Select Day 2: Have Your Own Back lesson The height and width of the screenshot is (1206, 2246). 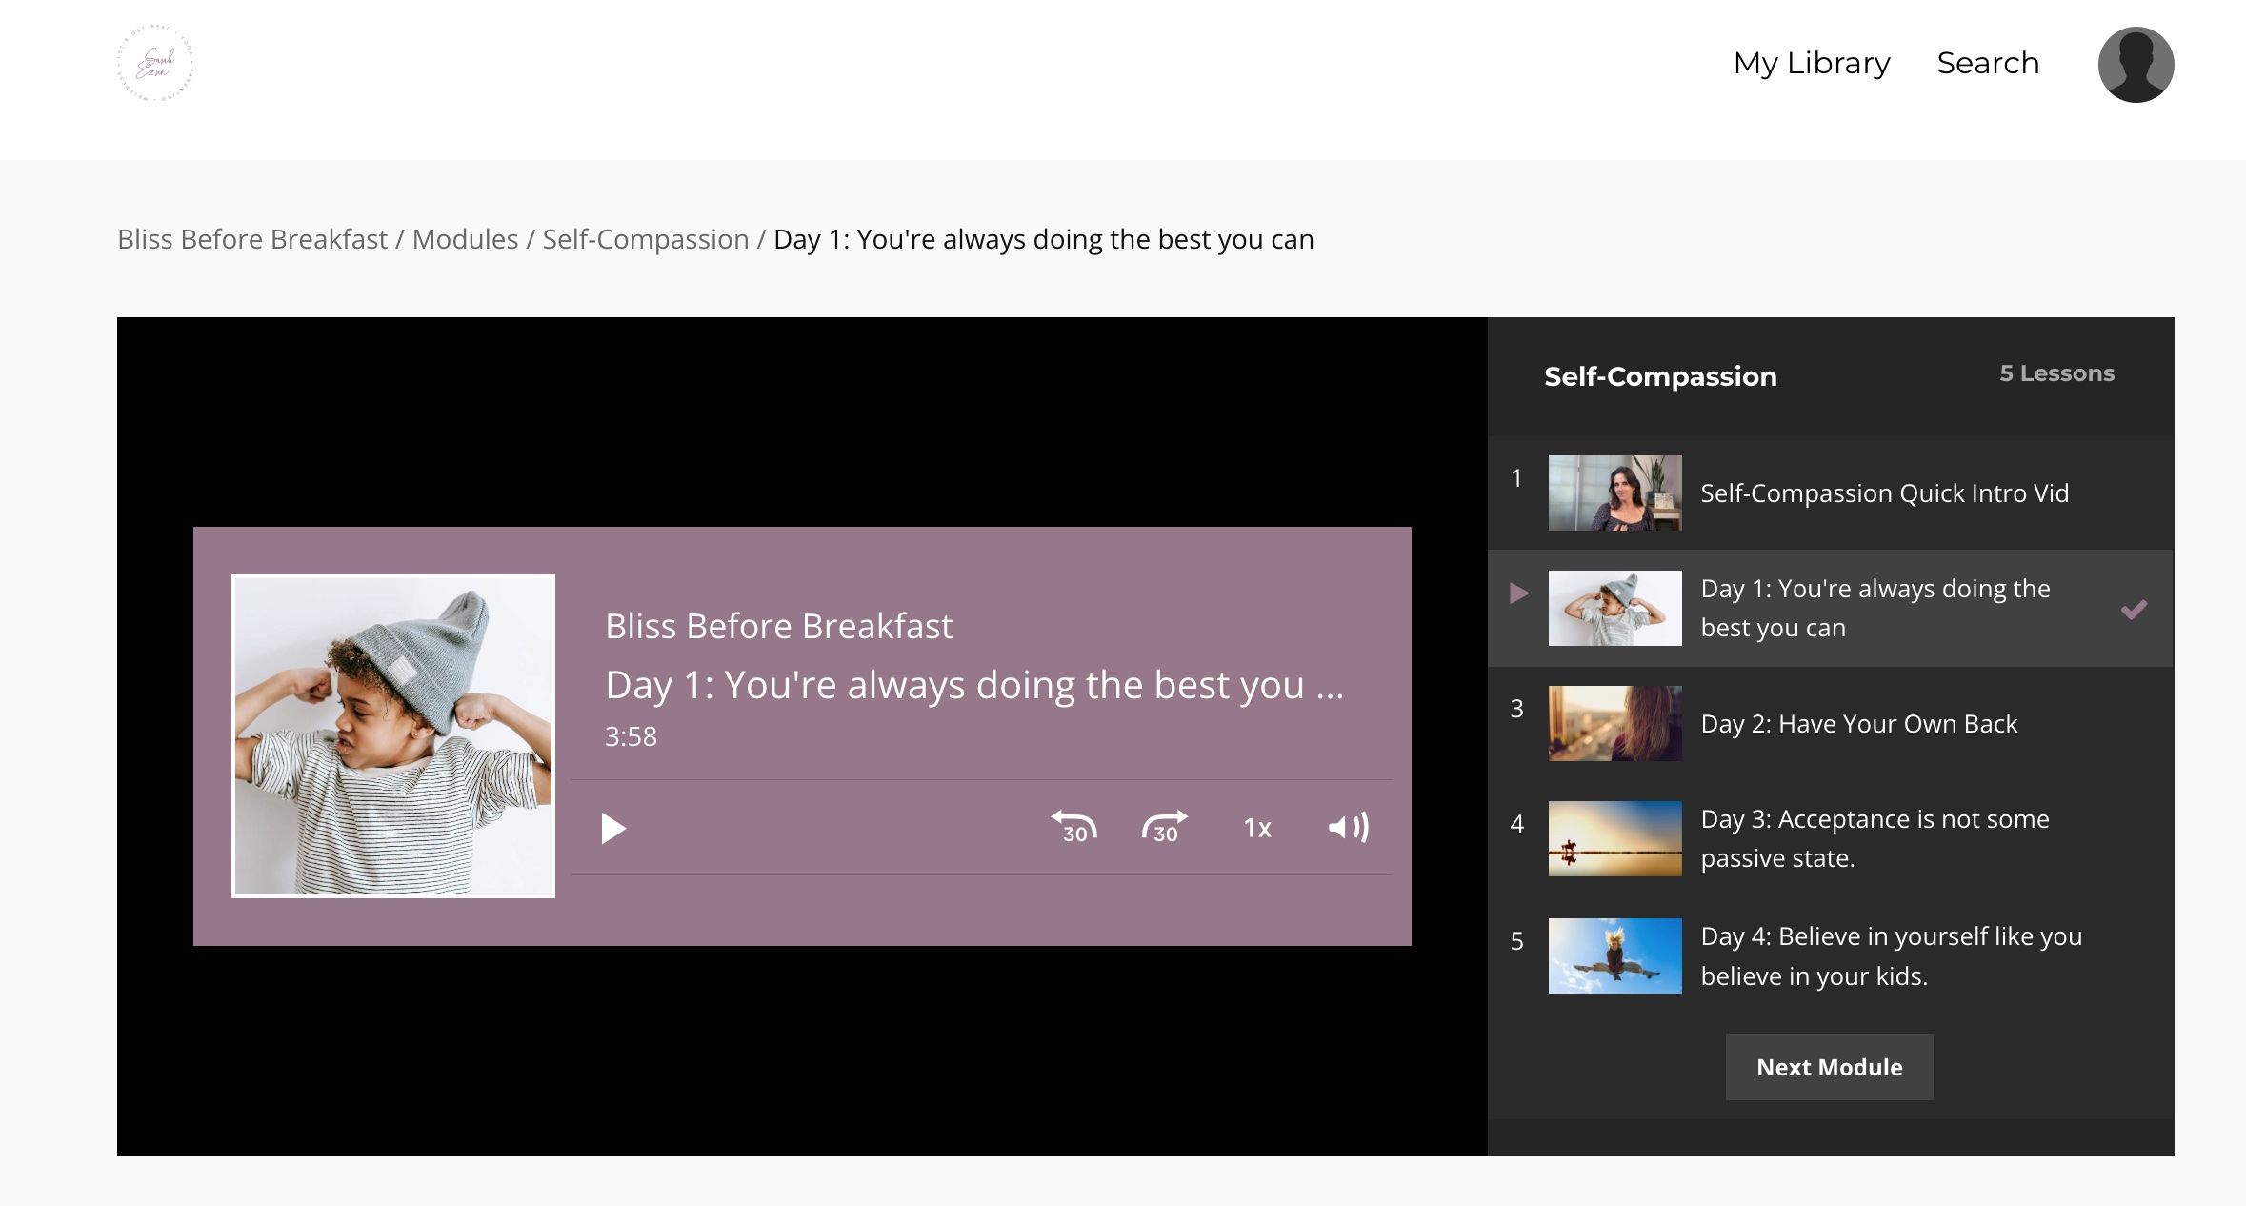(x=1858, y=724)
